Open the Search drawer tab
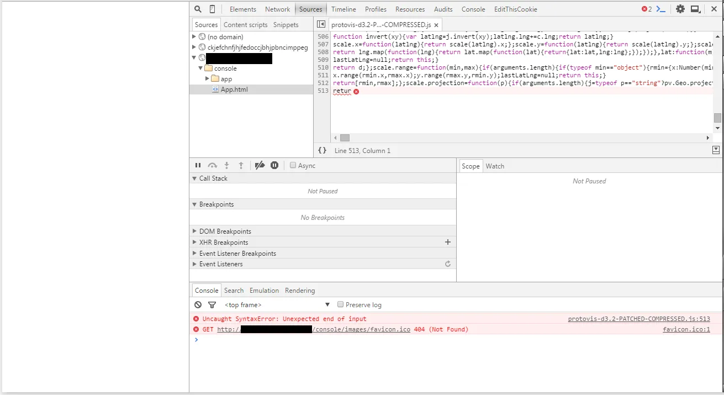Image resolution: width=724 pixels, height=395 pixels. click(234, 291)
